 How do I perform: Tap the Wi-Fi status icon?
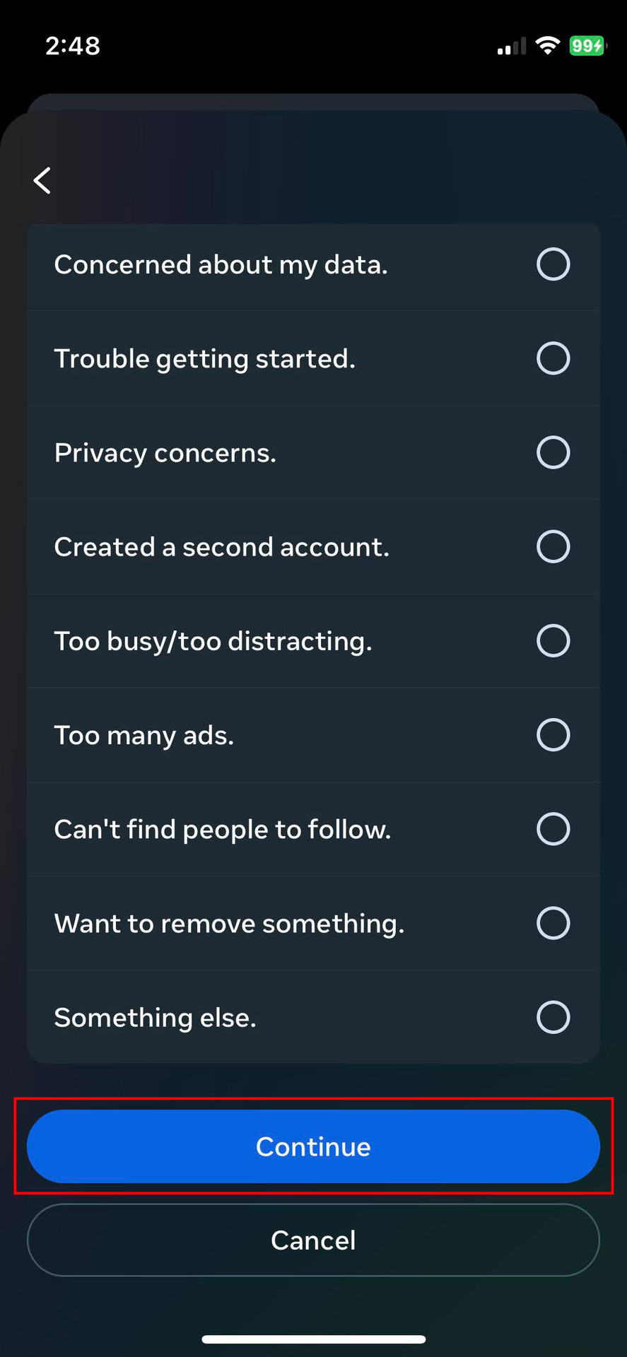546,46
